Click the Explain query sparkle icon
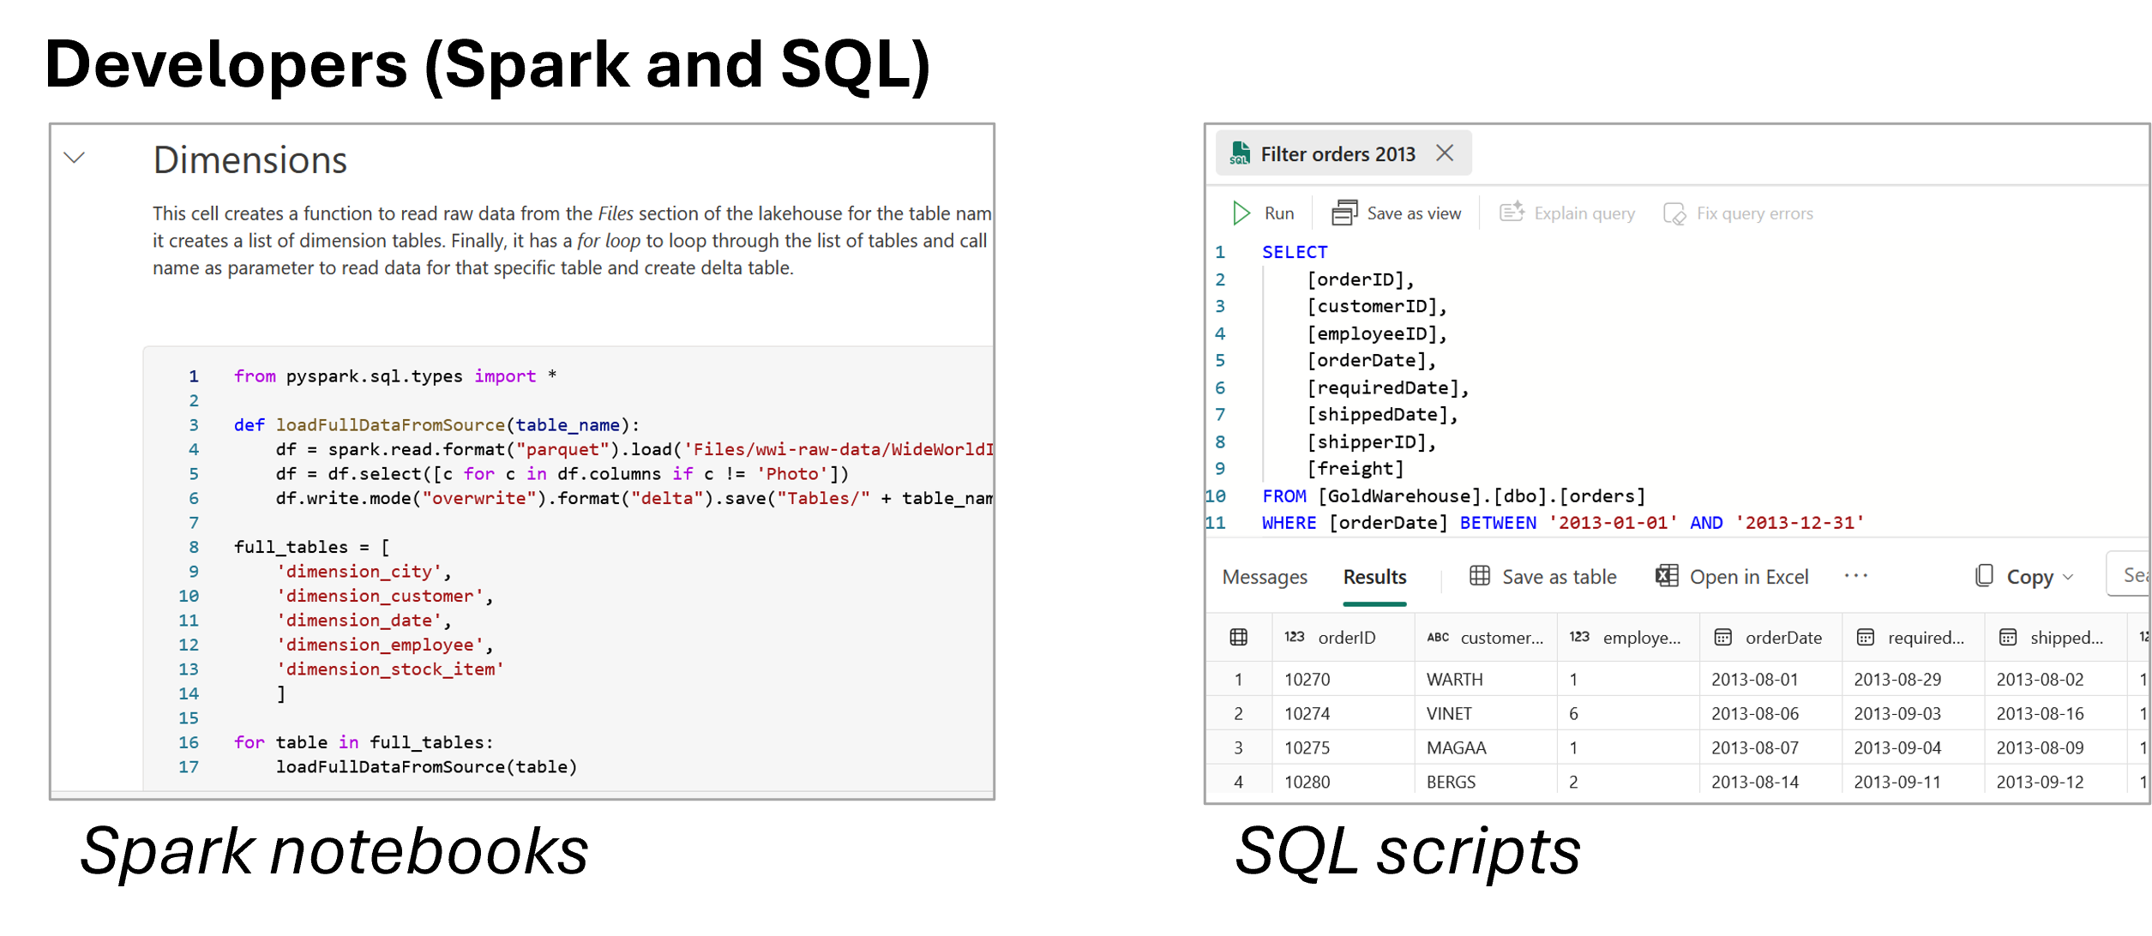This screenshot has width=2152, height=936. click(x=1512, y=212)
